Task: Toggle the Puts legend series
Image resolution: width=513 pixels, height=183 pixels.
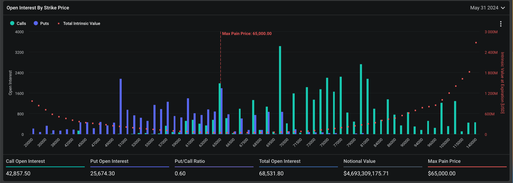Action: [x=44, y=24]
